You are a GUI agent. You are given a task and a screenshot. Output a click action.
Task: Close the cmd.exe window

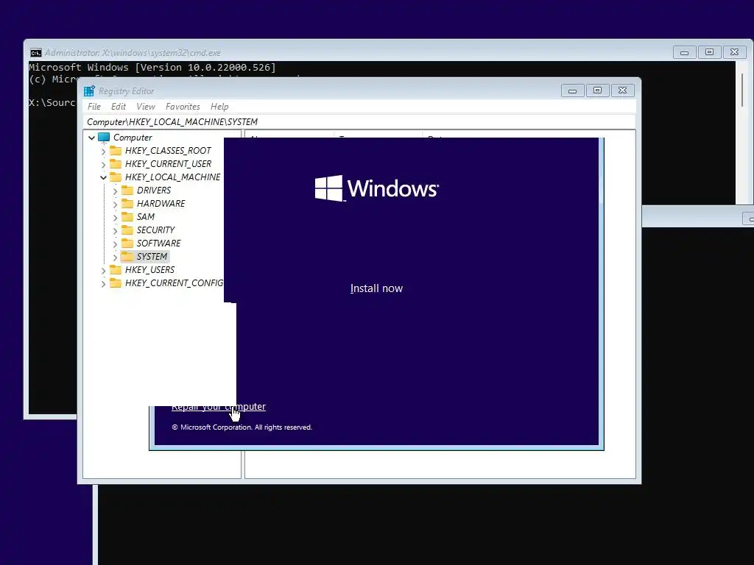click(x=734, y=52)
